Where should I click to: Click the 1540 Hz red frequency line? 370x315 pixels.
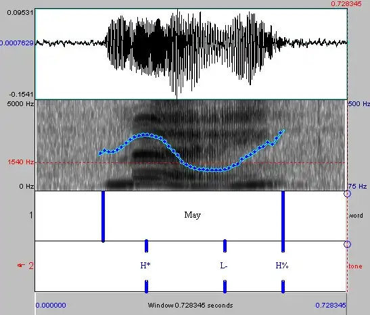click(190, 162)
